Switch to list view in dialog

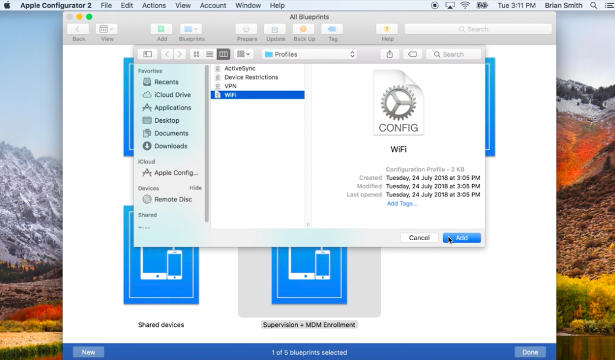(x=210, y=54)
